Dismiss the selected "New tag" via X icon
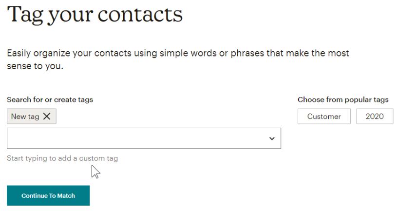Image resolution: width=397 pixels, height=213 pixels. coord(47,116)
